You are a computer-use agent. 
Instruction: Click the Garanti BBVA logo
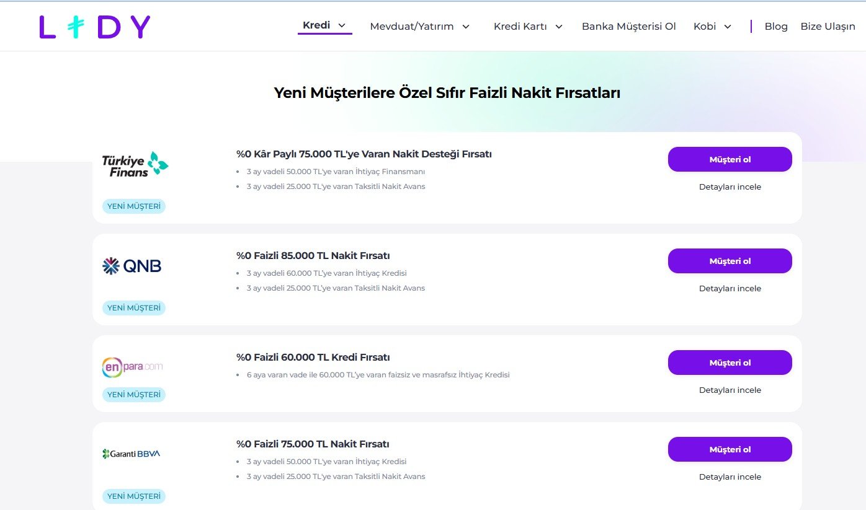click(131, 454)
